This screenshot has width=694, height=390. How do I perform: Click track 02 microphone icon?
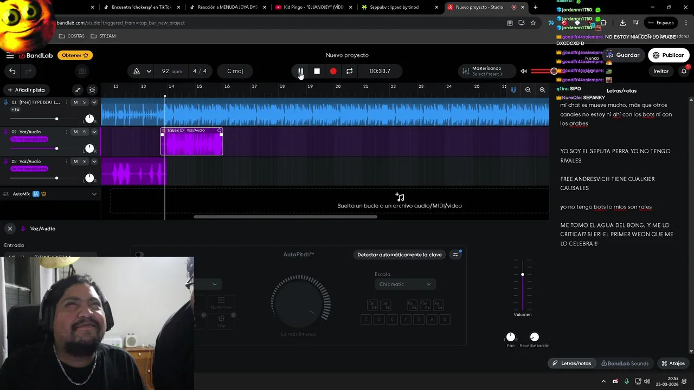[6, 132]
